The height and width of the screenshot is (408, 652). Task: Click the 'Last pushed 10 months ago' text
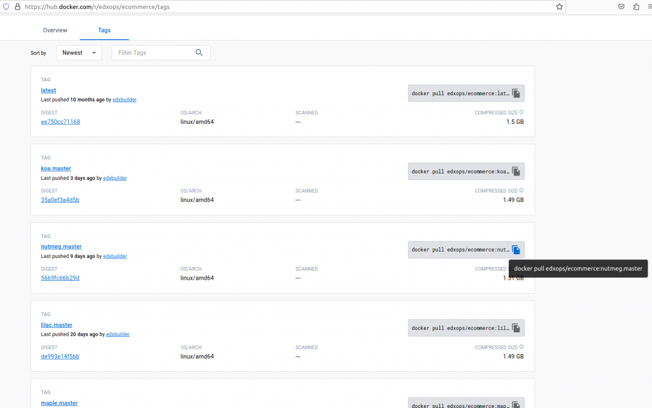pyautogui.click(x=73, y=100)
